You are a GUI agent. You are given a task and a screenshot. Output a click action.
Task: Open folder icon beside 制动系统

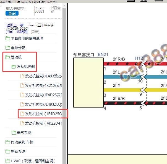(x=8, y=152)
